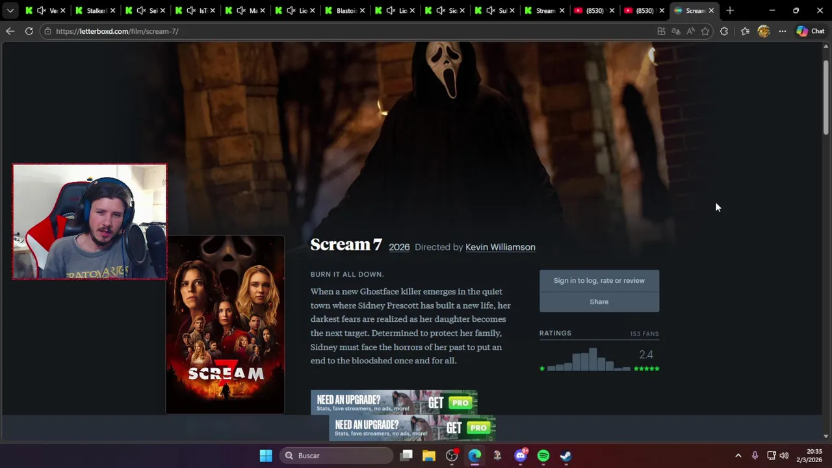
Task: Open director Kevin Williamson's page
Action: (500, 247)
